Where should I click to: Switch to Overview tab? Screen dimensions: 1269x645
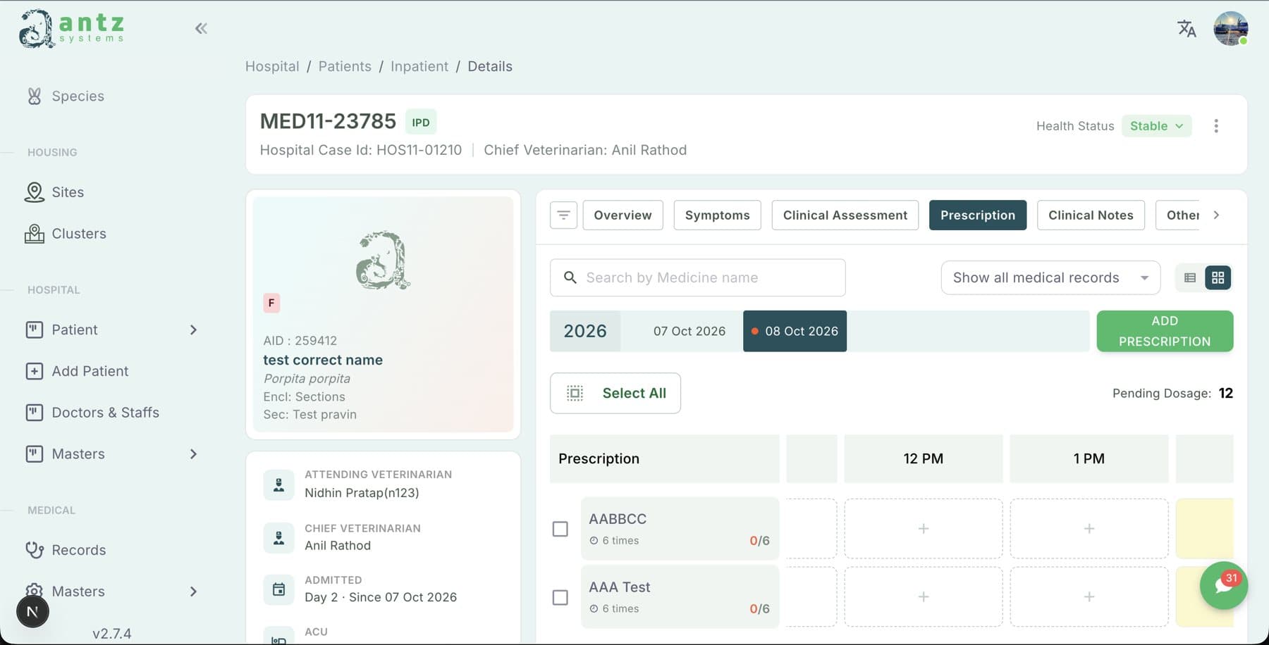(x=623, y=215)
